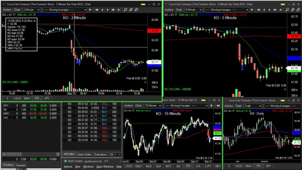Image resolution: width=302 pixels, height=170 pixels.
Task: Fast forward the 5 Minute chart
Action: click(275, 9)
